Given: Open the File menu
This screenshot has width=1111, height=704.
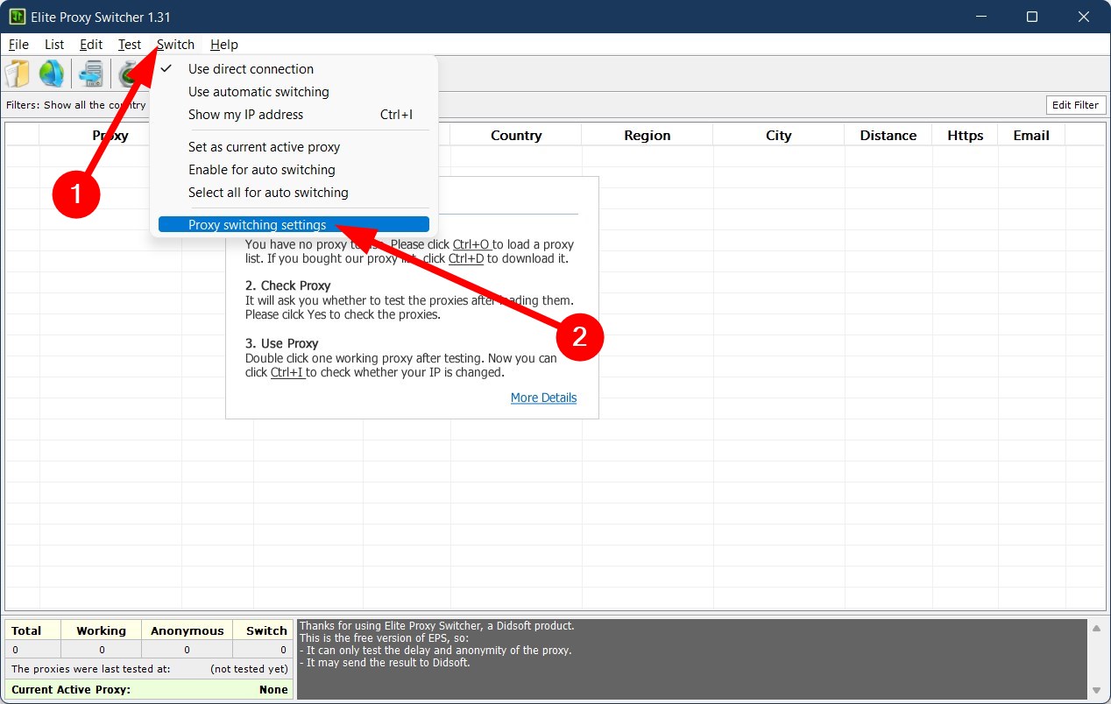Looking at the screenshot, I should pos(18,45).
